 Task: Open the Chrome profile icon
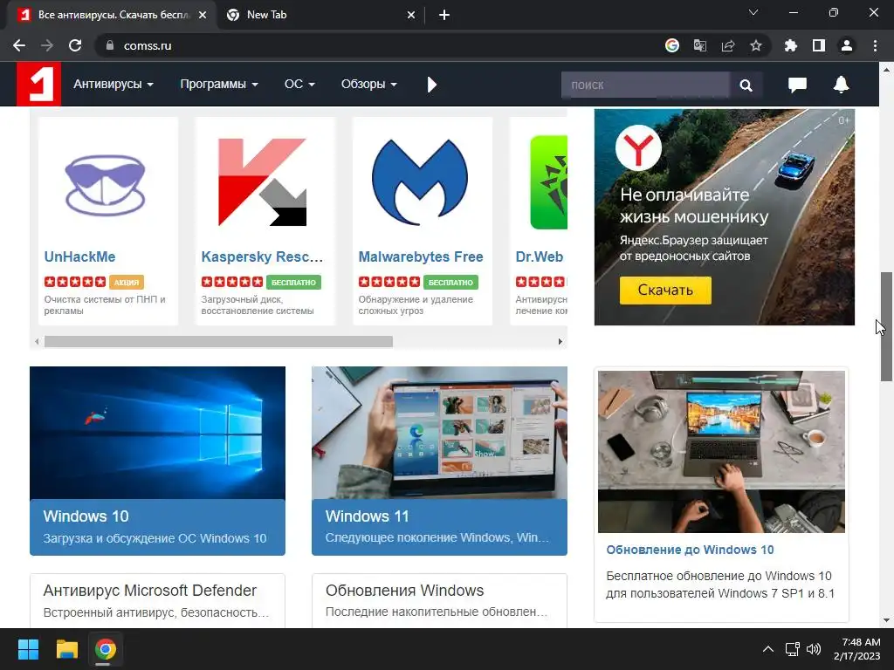(x=847, y=45)
